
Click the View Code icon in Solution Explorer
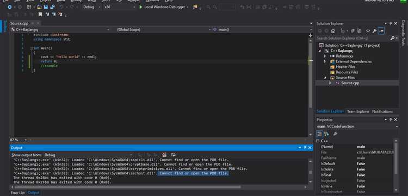click(x=368, y=31)
